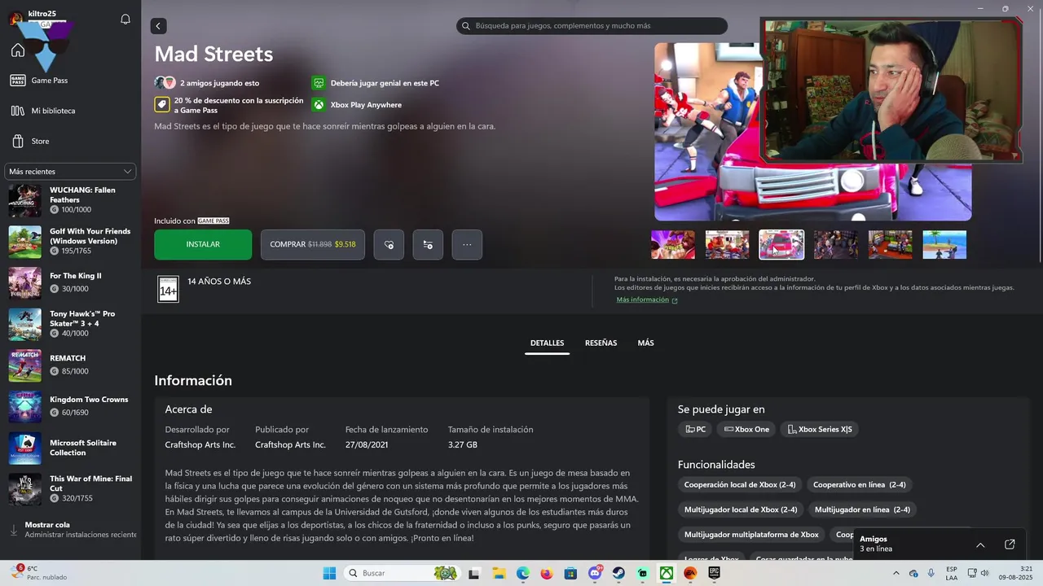The image size is (1043, 586).
Task: Open Steam from the taskbar
Action: coord(618,573)
